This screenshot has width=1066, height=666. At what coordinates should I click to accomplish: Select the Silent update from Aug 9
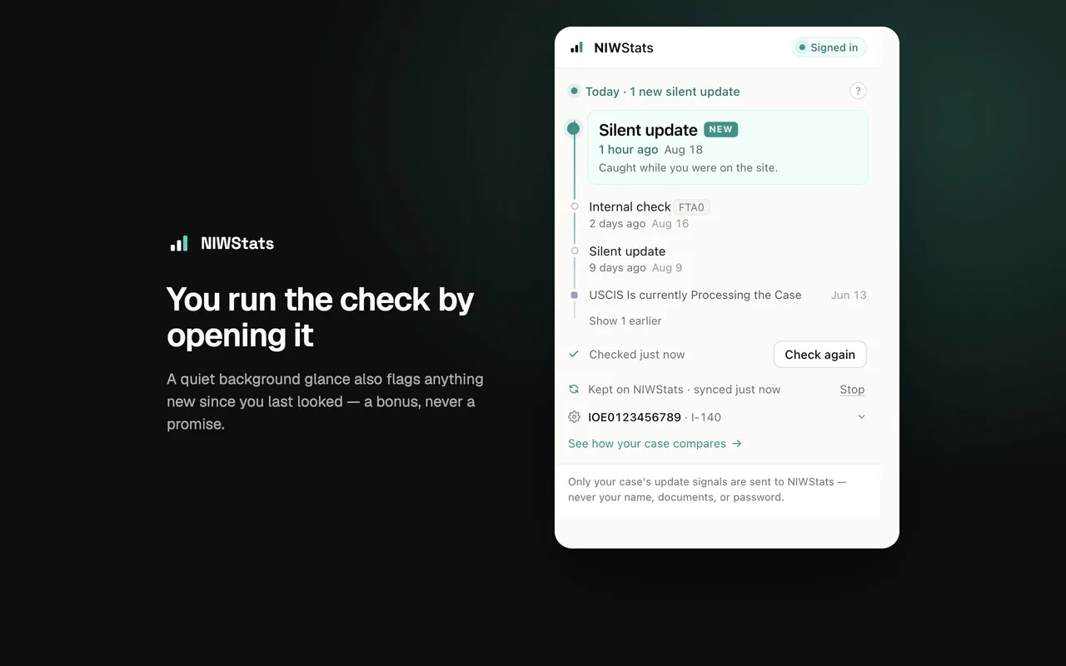pyautogui.click(x=636, y=259)
